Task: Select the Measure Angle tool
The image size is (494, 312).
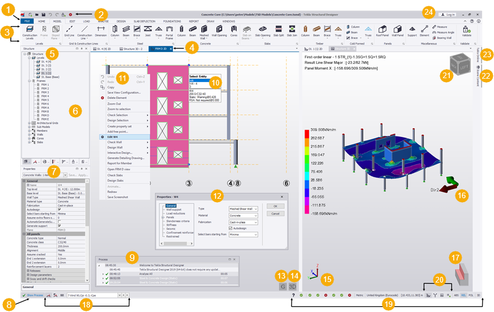Action: click(444, 32)
